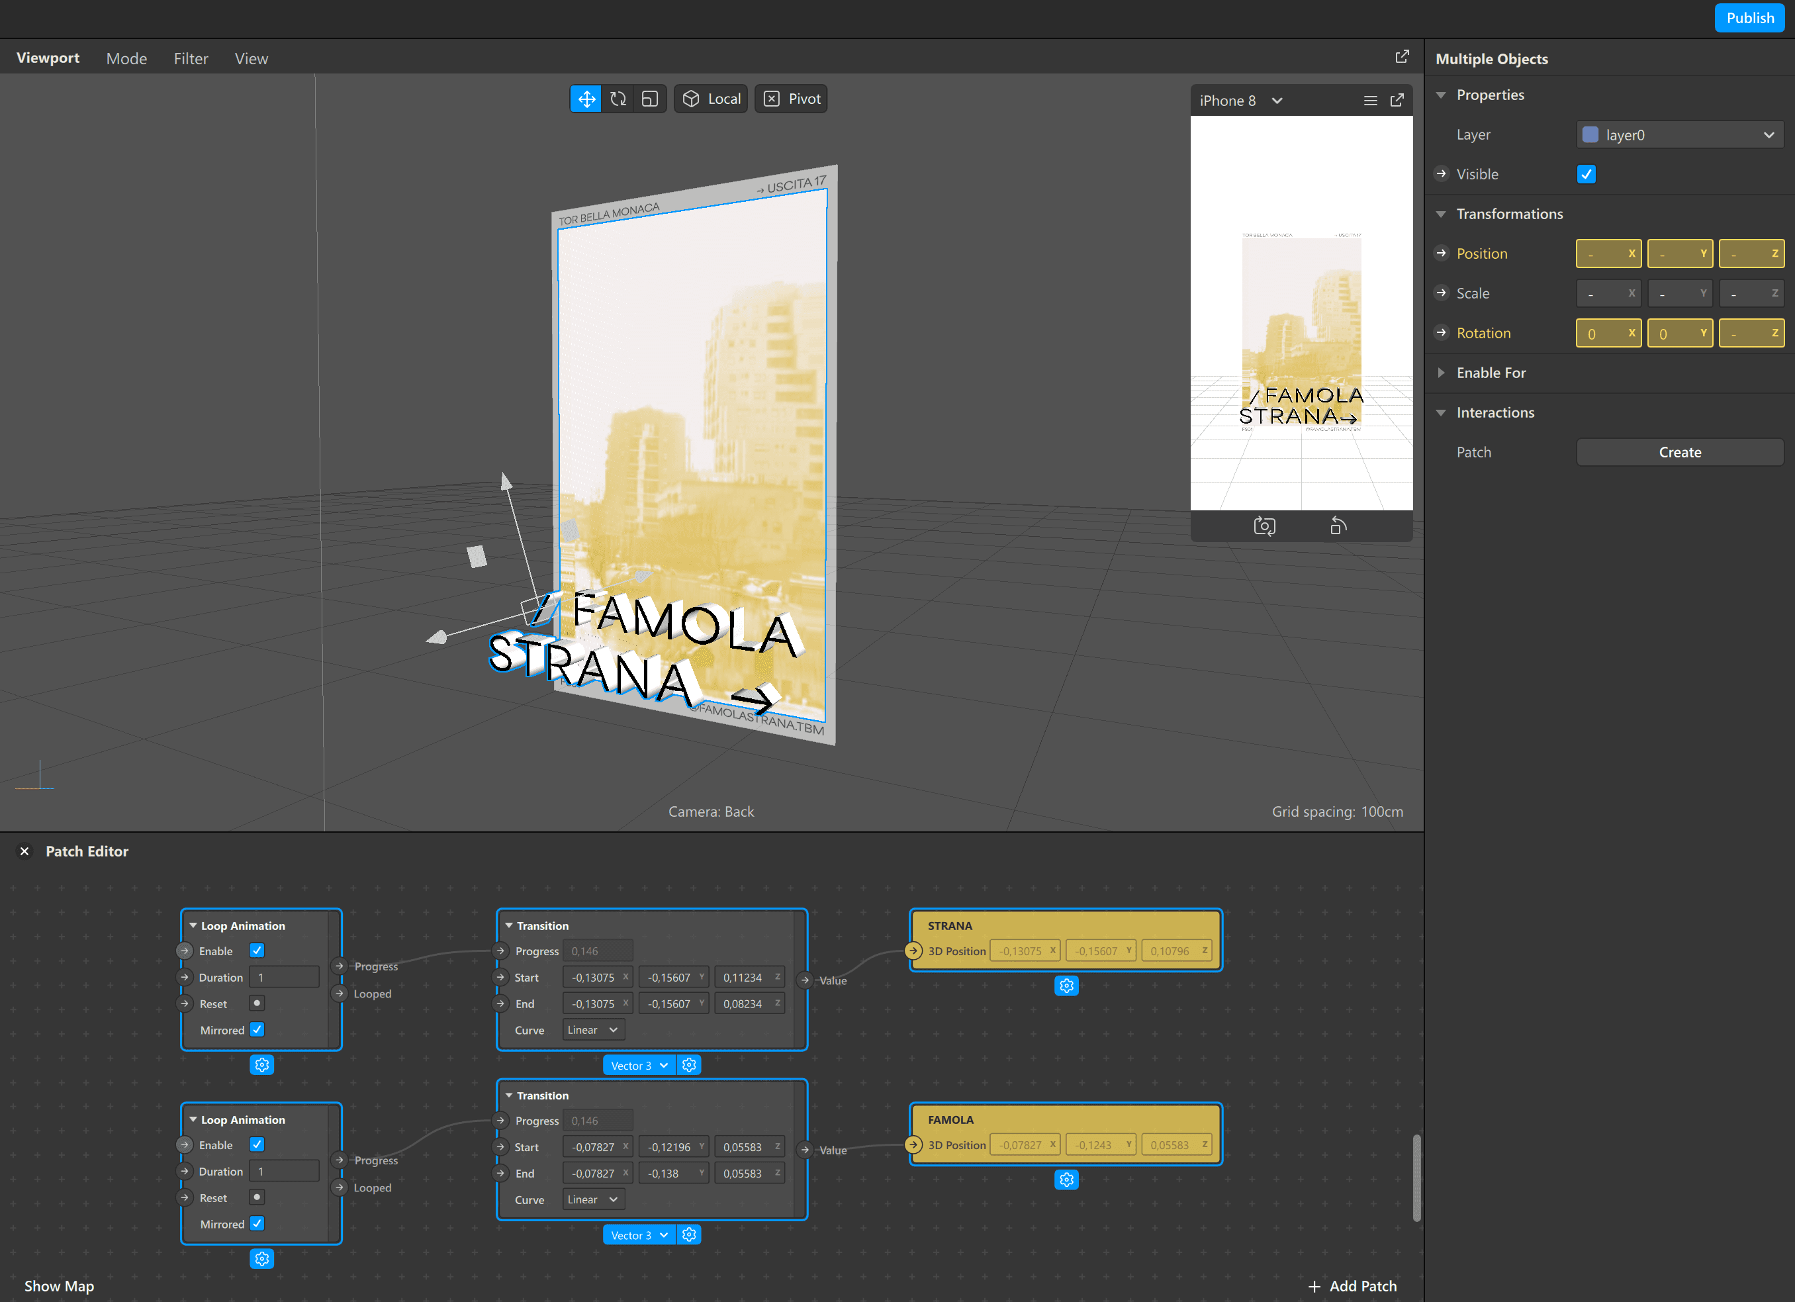Image resolution: width=1795 pixels, height=1302 pixels.
Task: Open the Filter menu
Action: coord(191,58)
